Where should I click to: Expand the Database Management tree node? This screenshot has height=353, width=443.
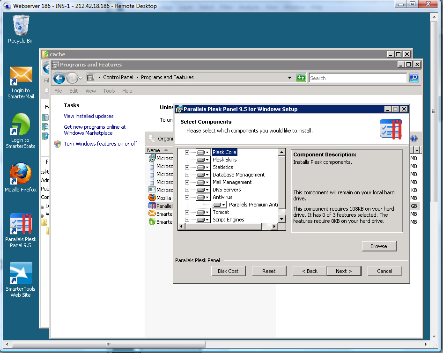point(187,175)
